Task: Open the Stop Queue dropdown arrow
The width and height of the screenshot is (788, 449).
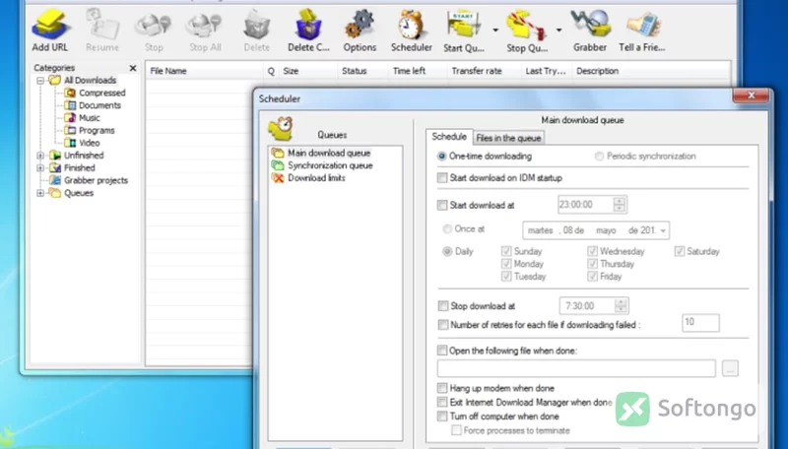Action: [x=558, y=31]
